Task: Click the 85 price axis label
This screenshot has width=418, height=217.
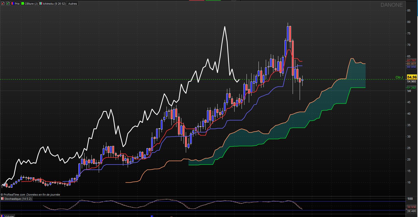Action: (409, 10)
